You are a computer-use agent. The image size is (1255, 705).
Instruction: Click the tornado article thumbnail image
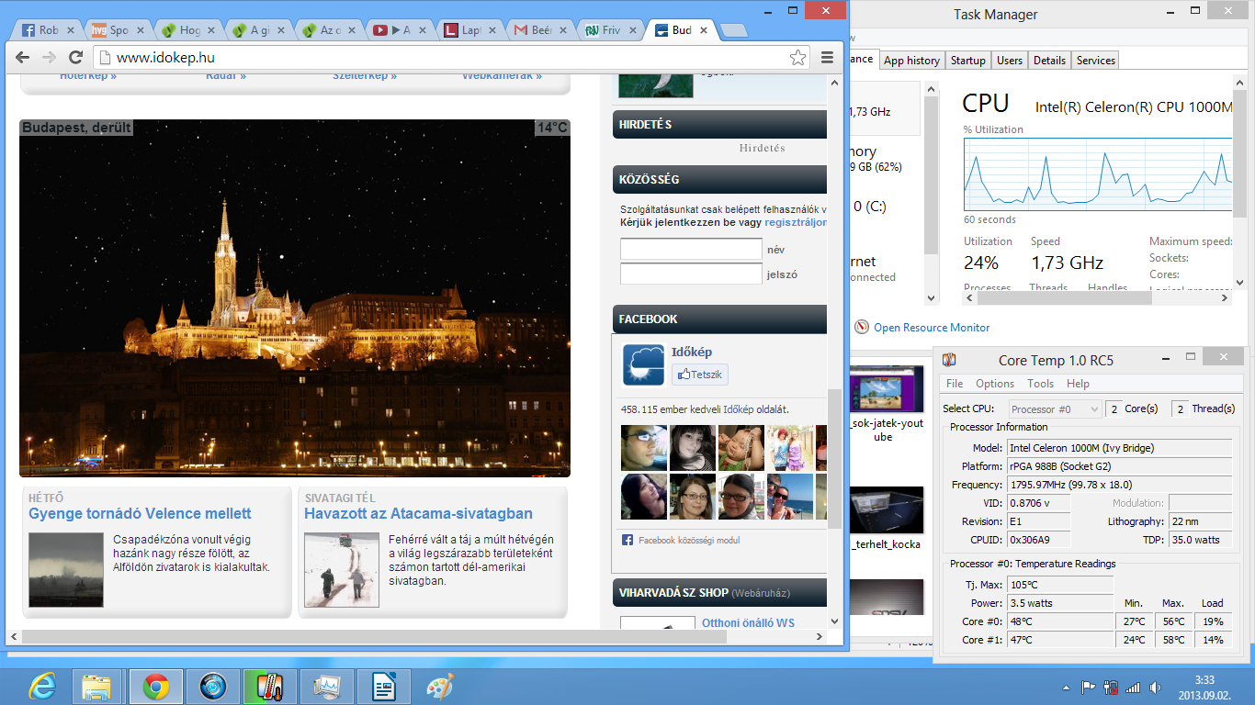66,570
